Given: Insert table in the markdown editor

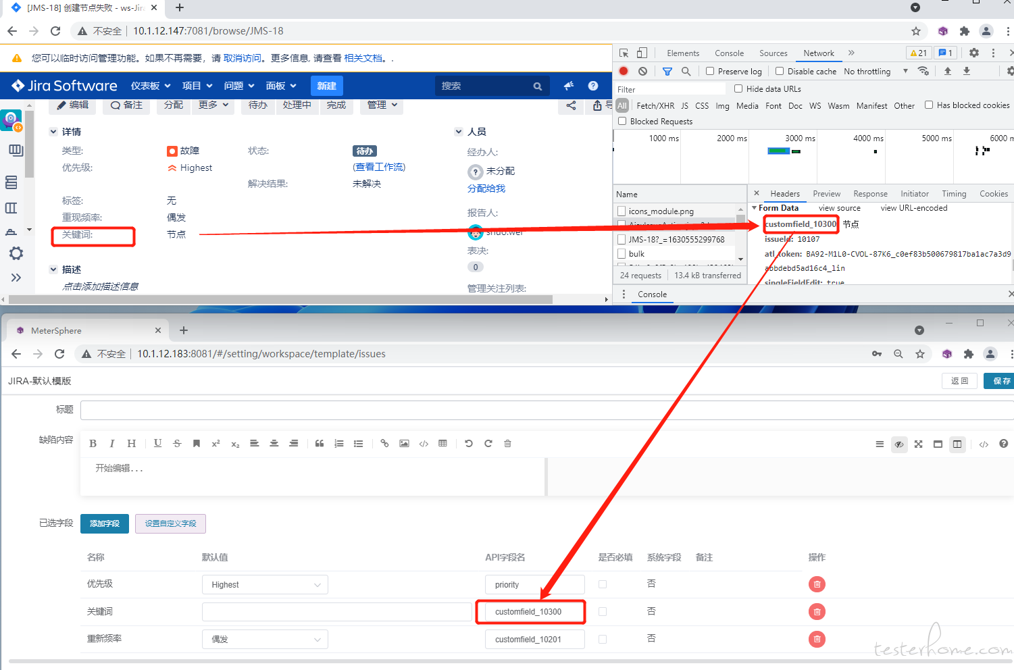Looking at the screenshot, I should [x=442, y=444].
